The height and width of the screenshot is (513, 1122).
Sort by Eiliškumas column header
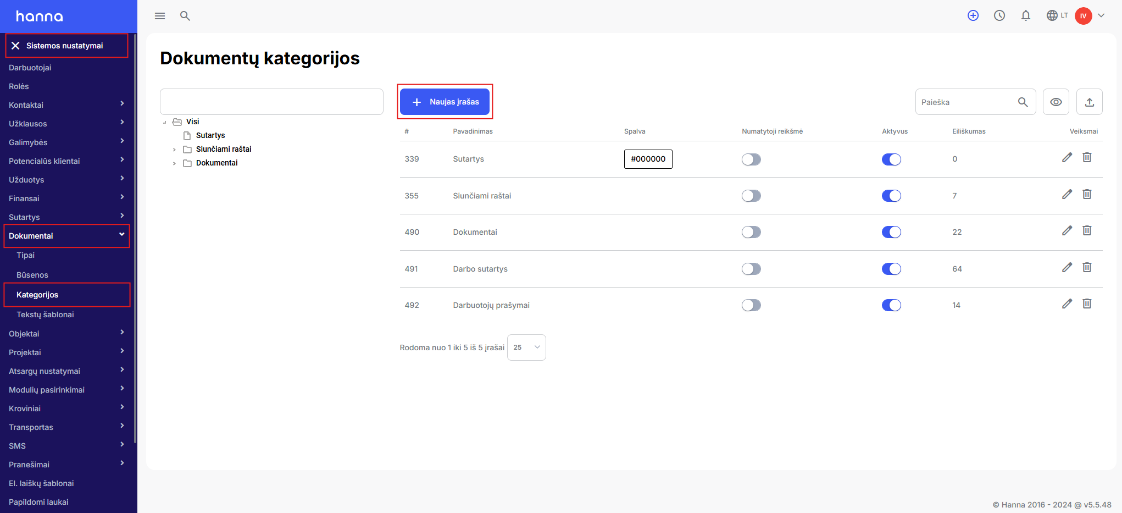click(x=969, y=131)
